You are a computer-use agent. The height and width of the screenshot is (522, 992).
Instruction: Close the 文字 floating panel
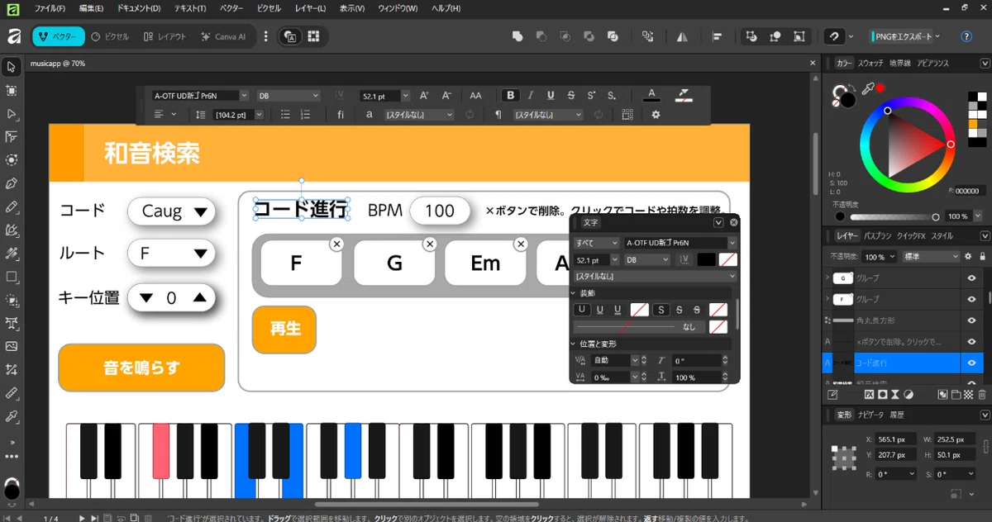click(734, 222)
